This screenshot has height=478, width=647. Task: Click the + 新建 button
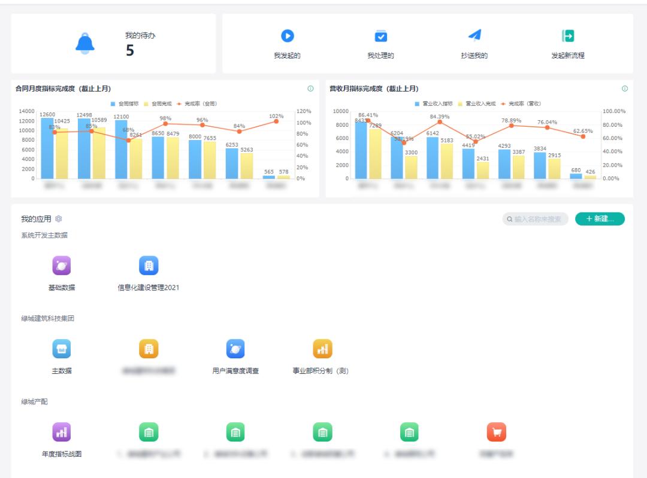tap(600, 219)
